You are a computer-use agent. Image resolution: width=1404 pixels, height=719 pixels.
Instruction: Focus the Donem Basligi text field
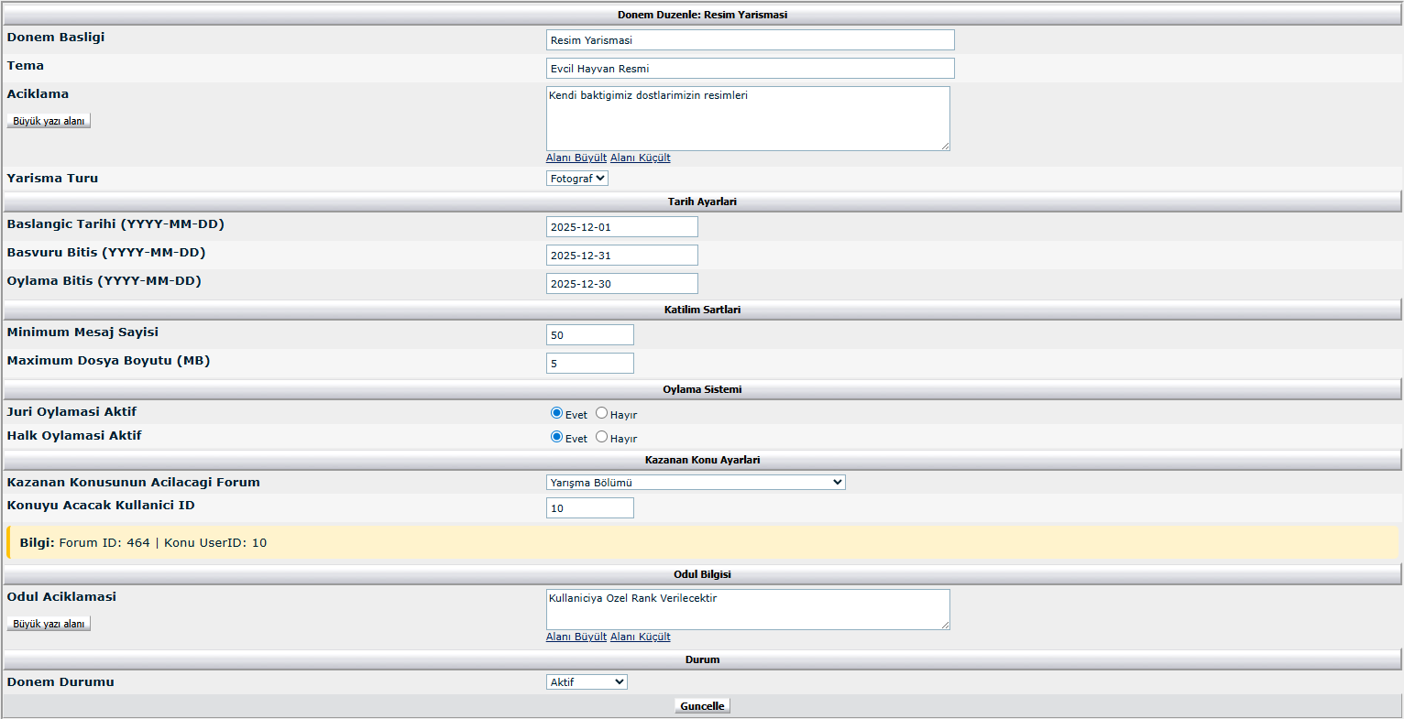[x=750, y=40]
